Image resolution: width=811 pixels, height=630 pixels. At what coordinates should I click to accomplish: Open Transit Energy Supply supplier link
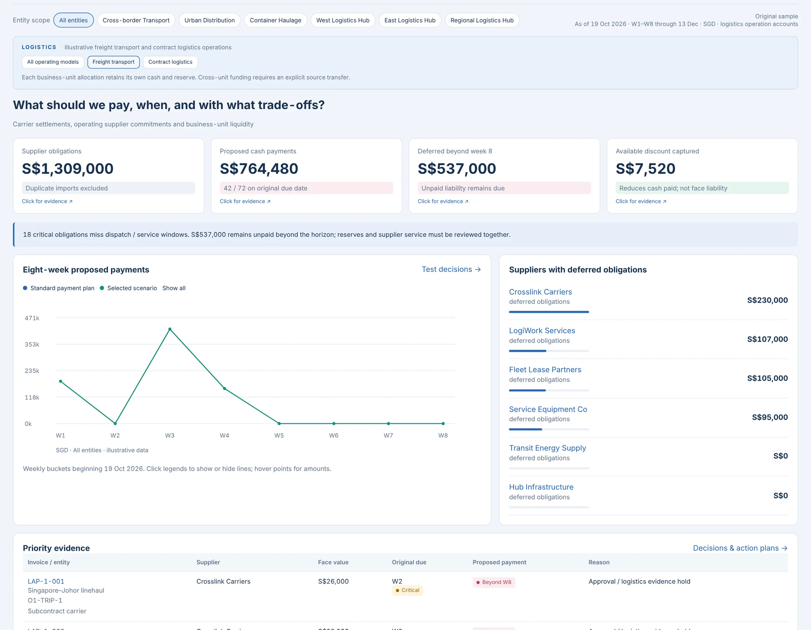(547, 448)
